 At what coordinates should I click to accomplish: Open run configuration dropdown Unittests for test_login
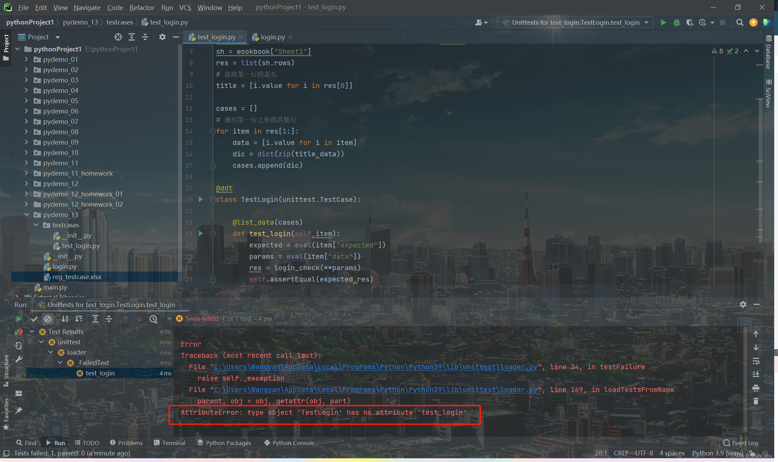point(575,22)
